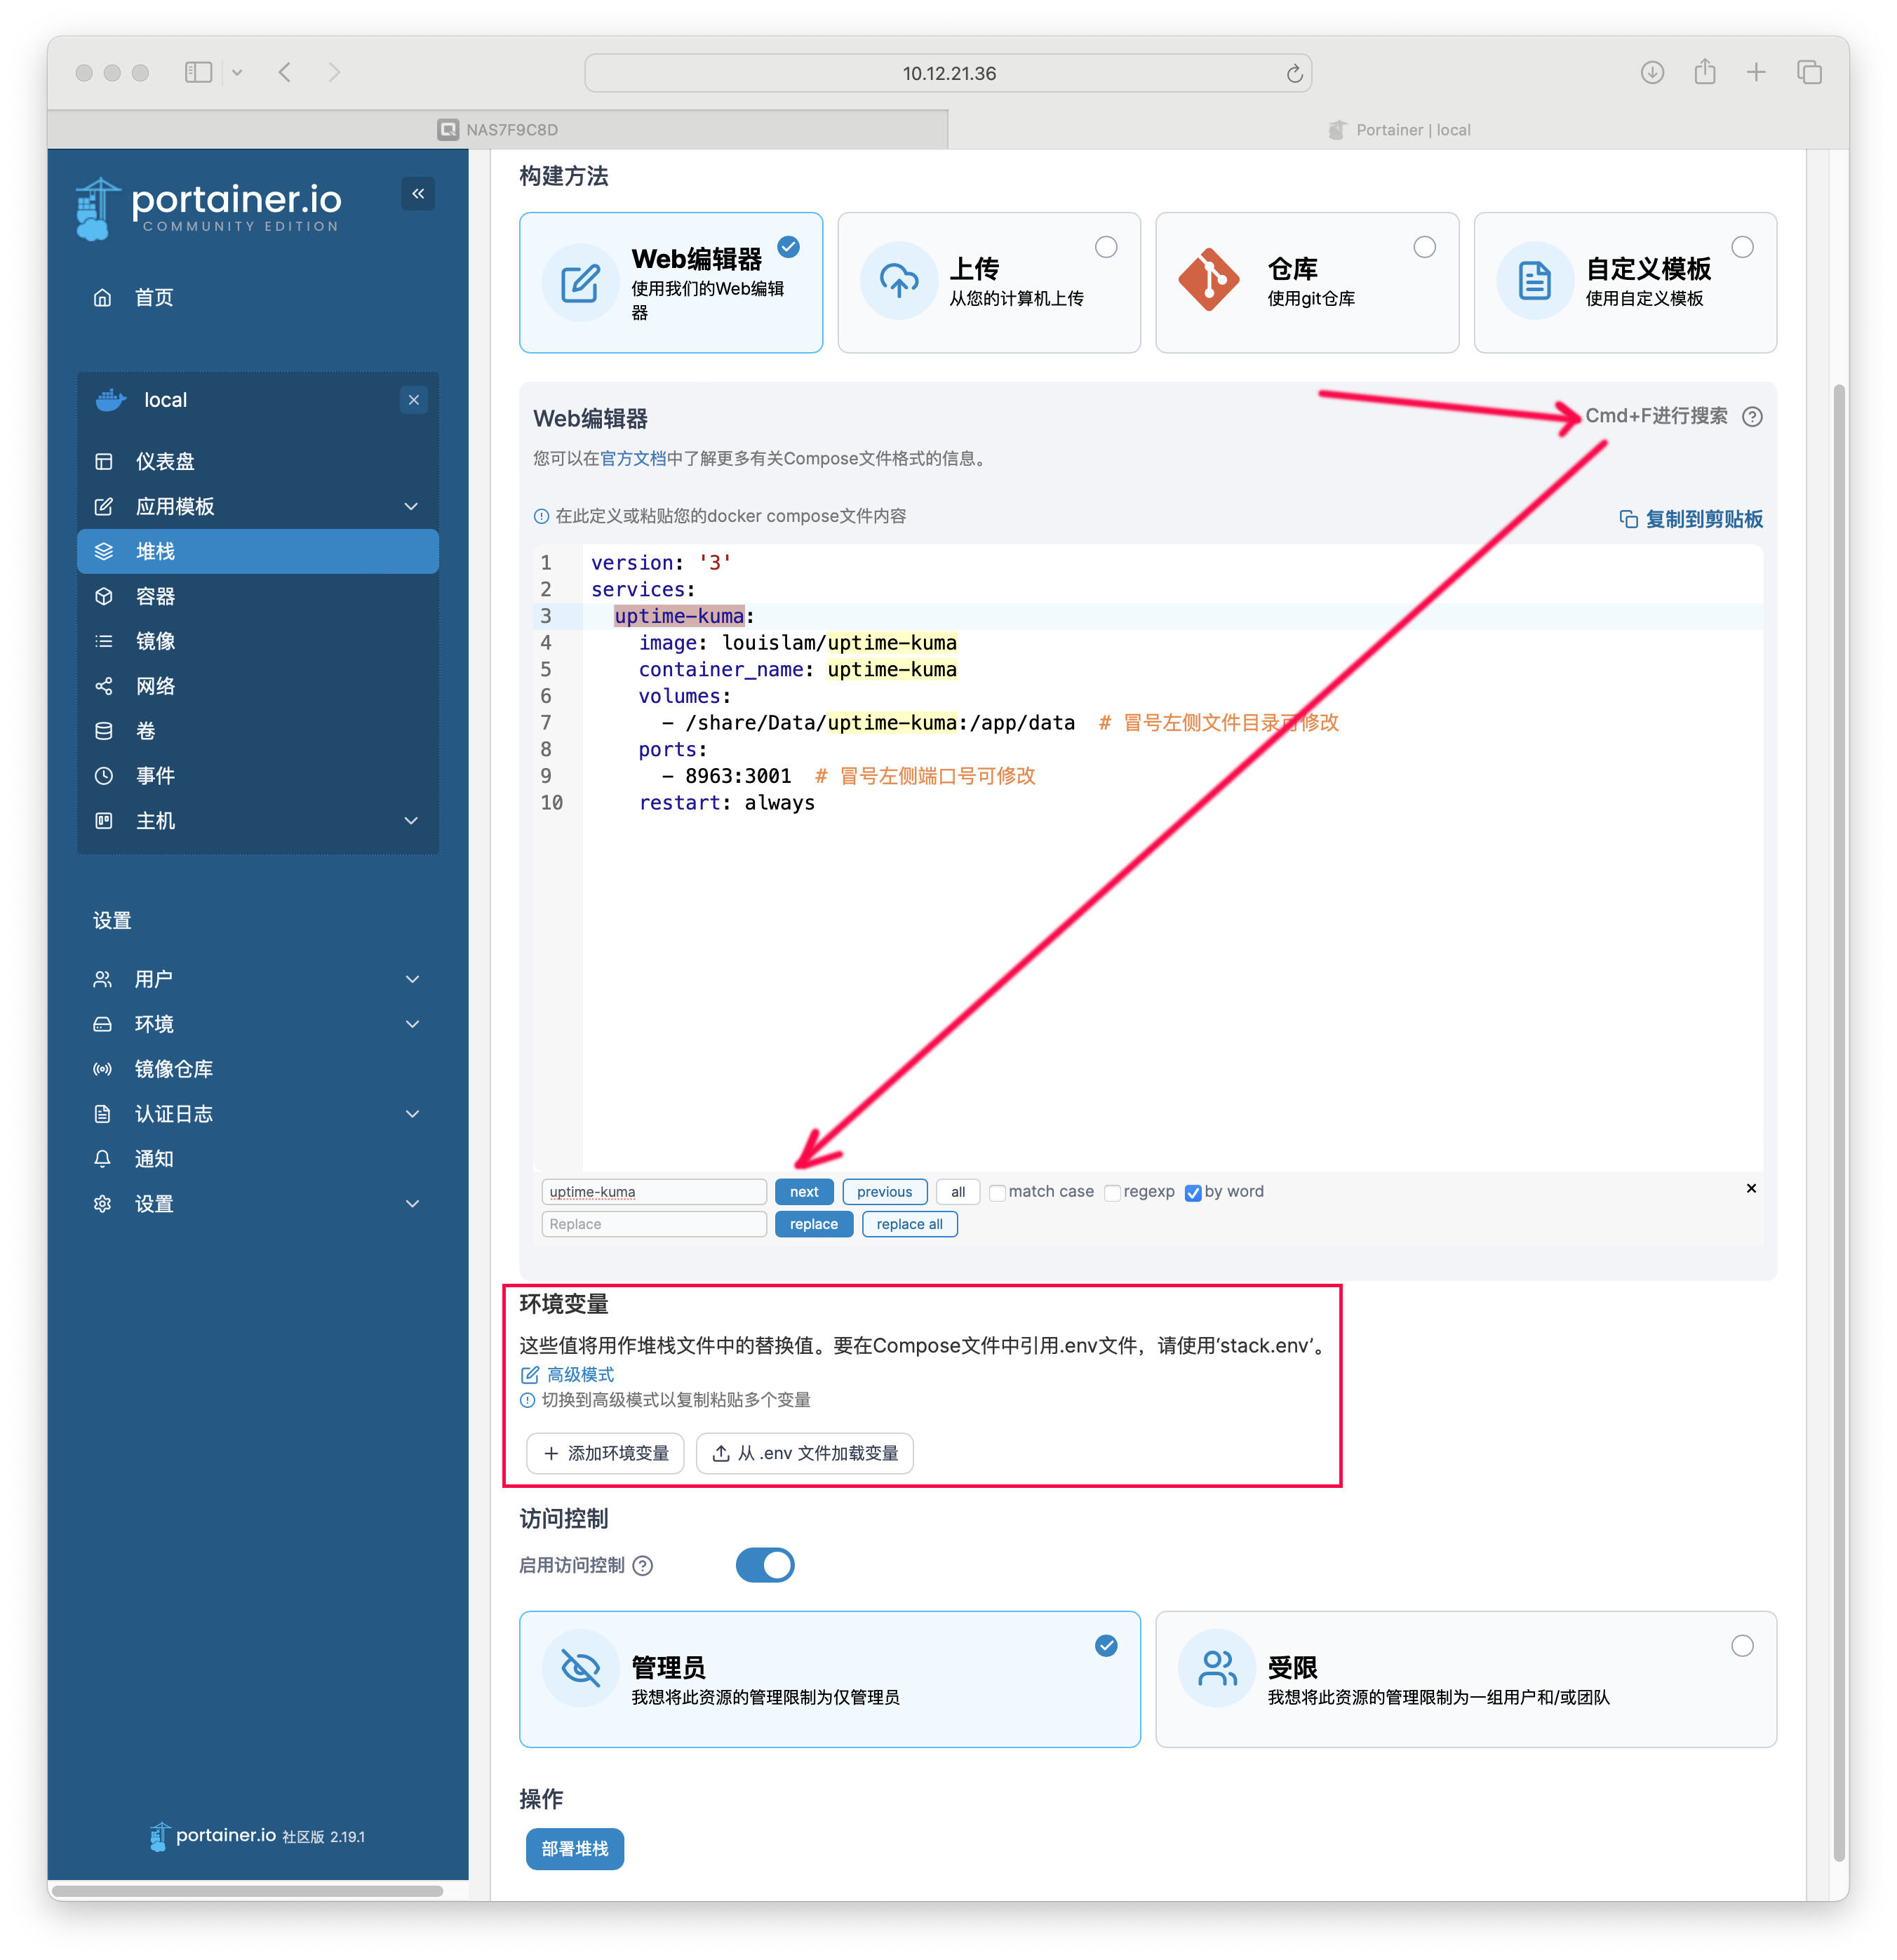Image resolution: width=1897 pixels, height=1960 pixels.
Task: Turn off the 启用访问控制 switch
Action: (x=765, y=1565)
